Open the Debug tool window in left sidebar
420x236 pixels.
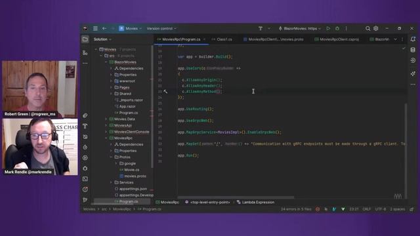85,168
